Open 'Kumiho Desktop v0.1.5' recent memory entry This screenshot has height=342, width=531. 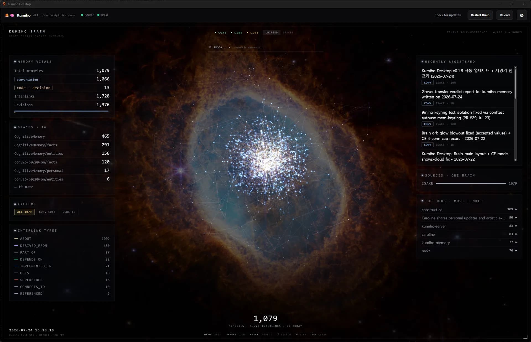pos(467,76)
